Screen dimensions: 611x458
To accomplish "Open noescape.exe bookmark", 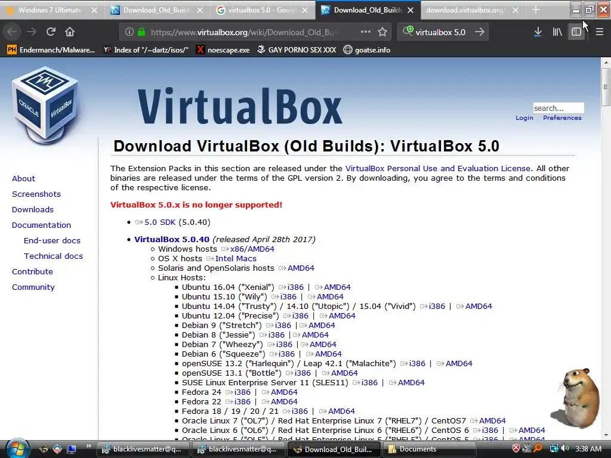I will click(223, 50).
